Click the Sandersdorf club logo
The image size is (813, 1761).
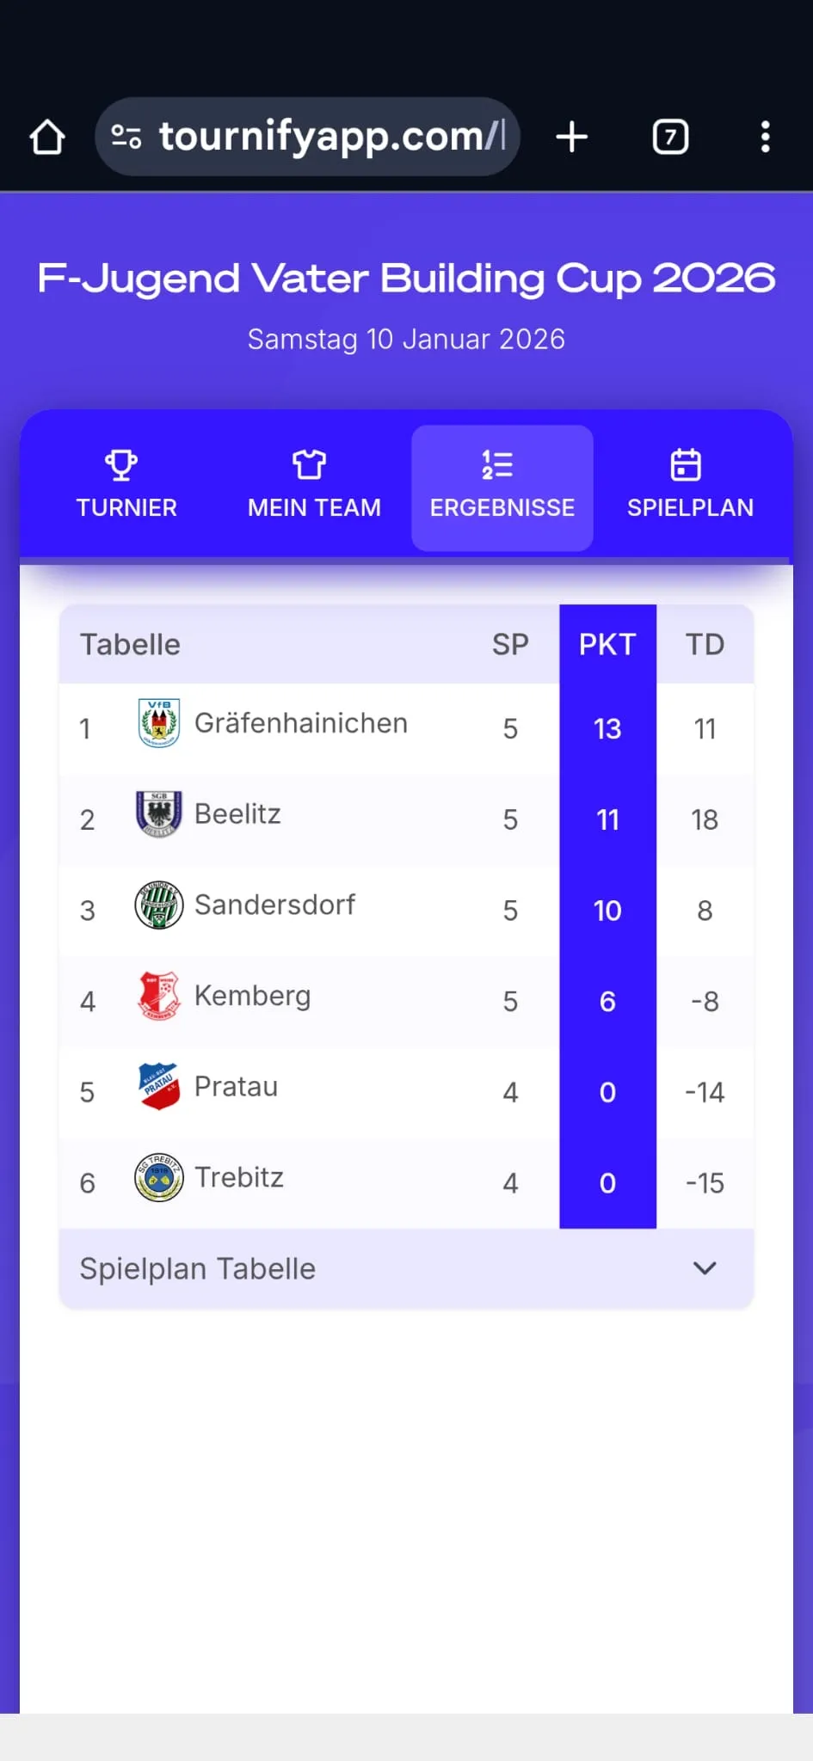[159, 905]
